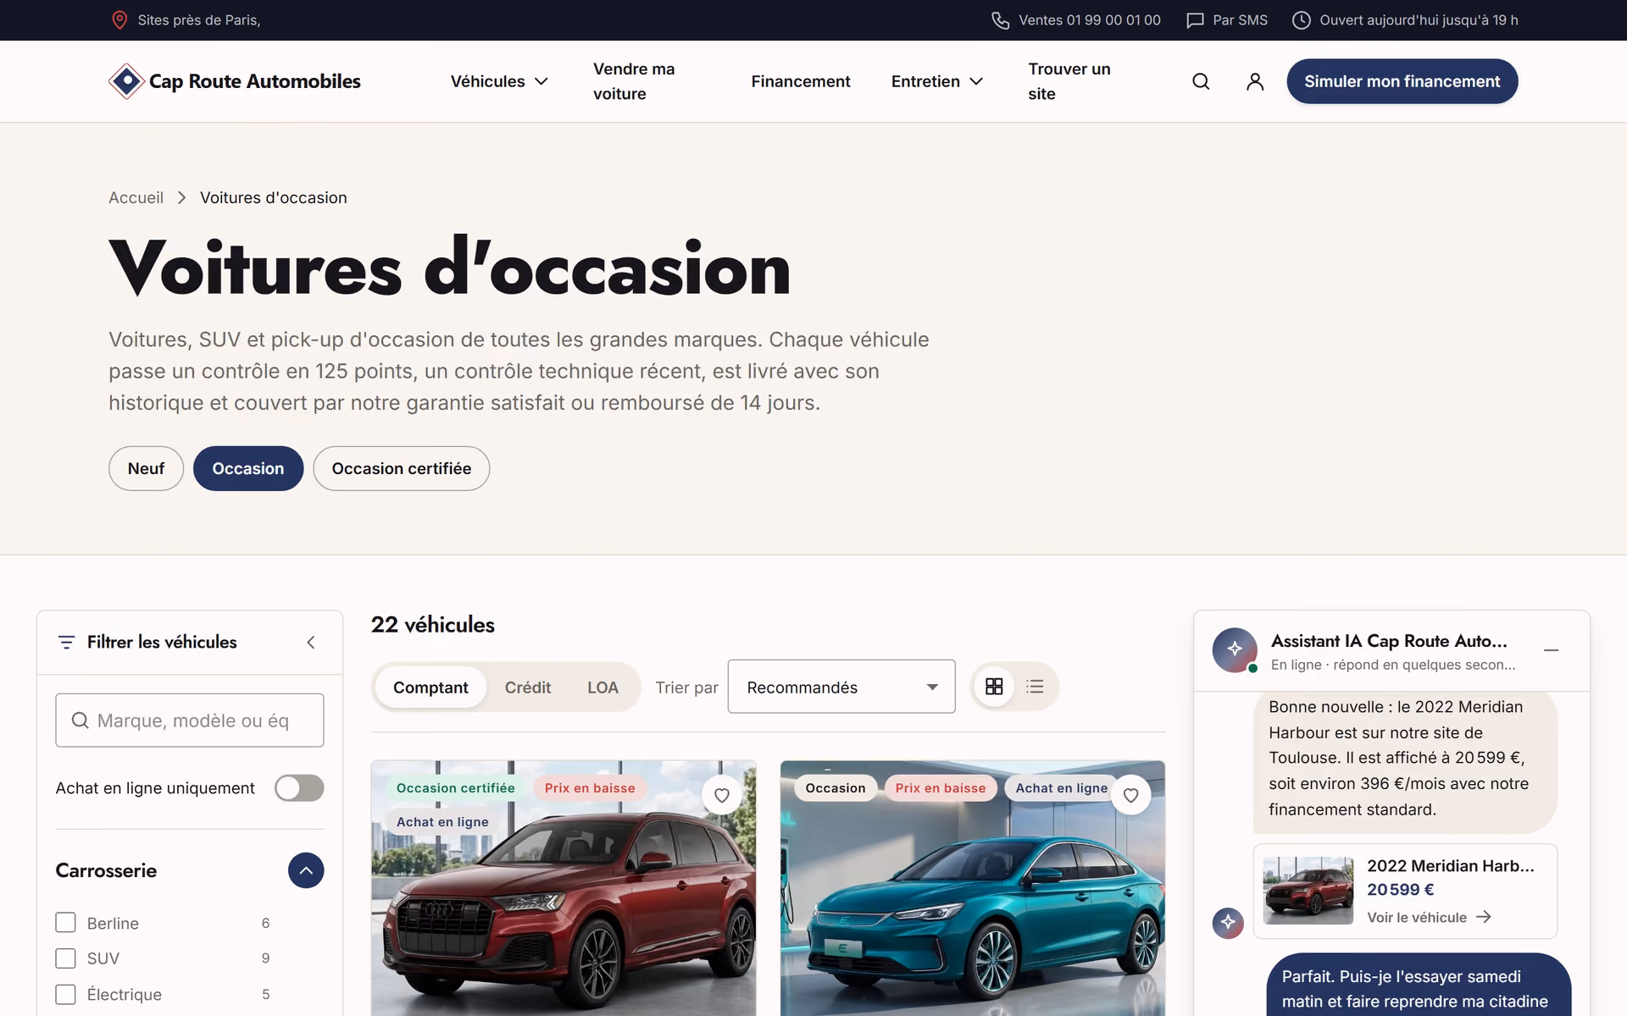Viewport: 1627px width, 1016px height.
Task: Click in Marque, modèle search field
Action: pyautogui.click(x=190, y=721)
